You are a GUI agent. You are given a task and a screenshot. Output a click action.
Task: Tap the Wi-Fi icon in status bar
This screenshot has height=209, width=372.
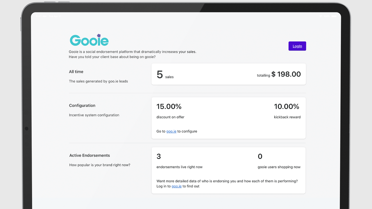tap(321, 16)
